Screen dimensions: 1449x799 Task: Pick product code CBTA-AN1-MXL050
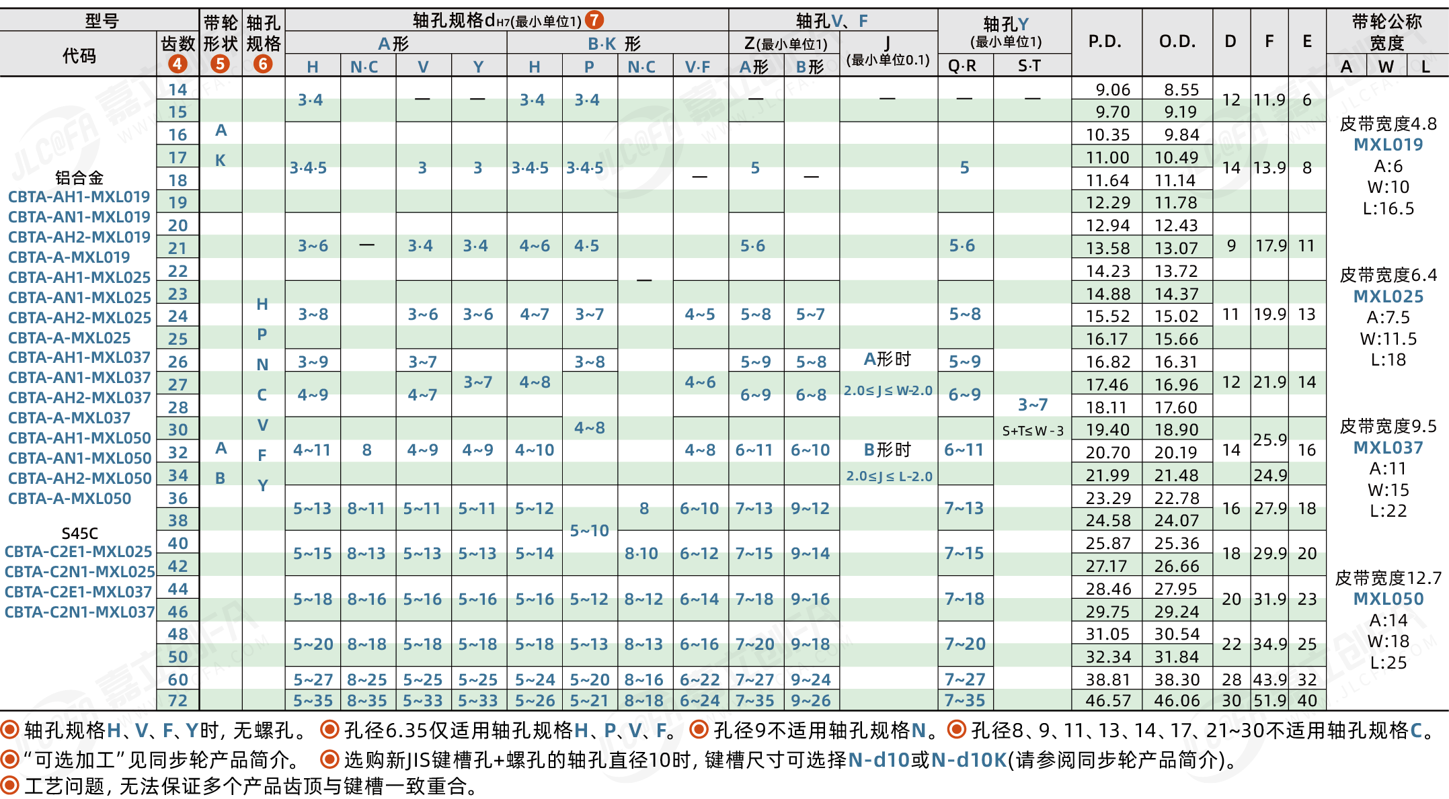tap(79, 458)
